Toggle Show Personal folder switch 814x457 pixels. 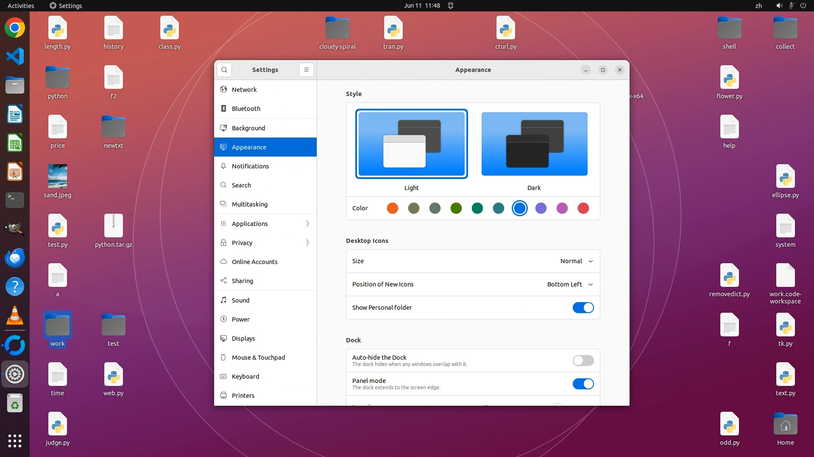click(x=583, y=308)
